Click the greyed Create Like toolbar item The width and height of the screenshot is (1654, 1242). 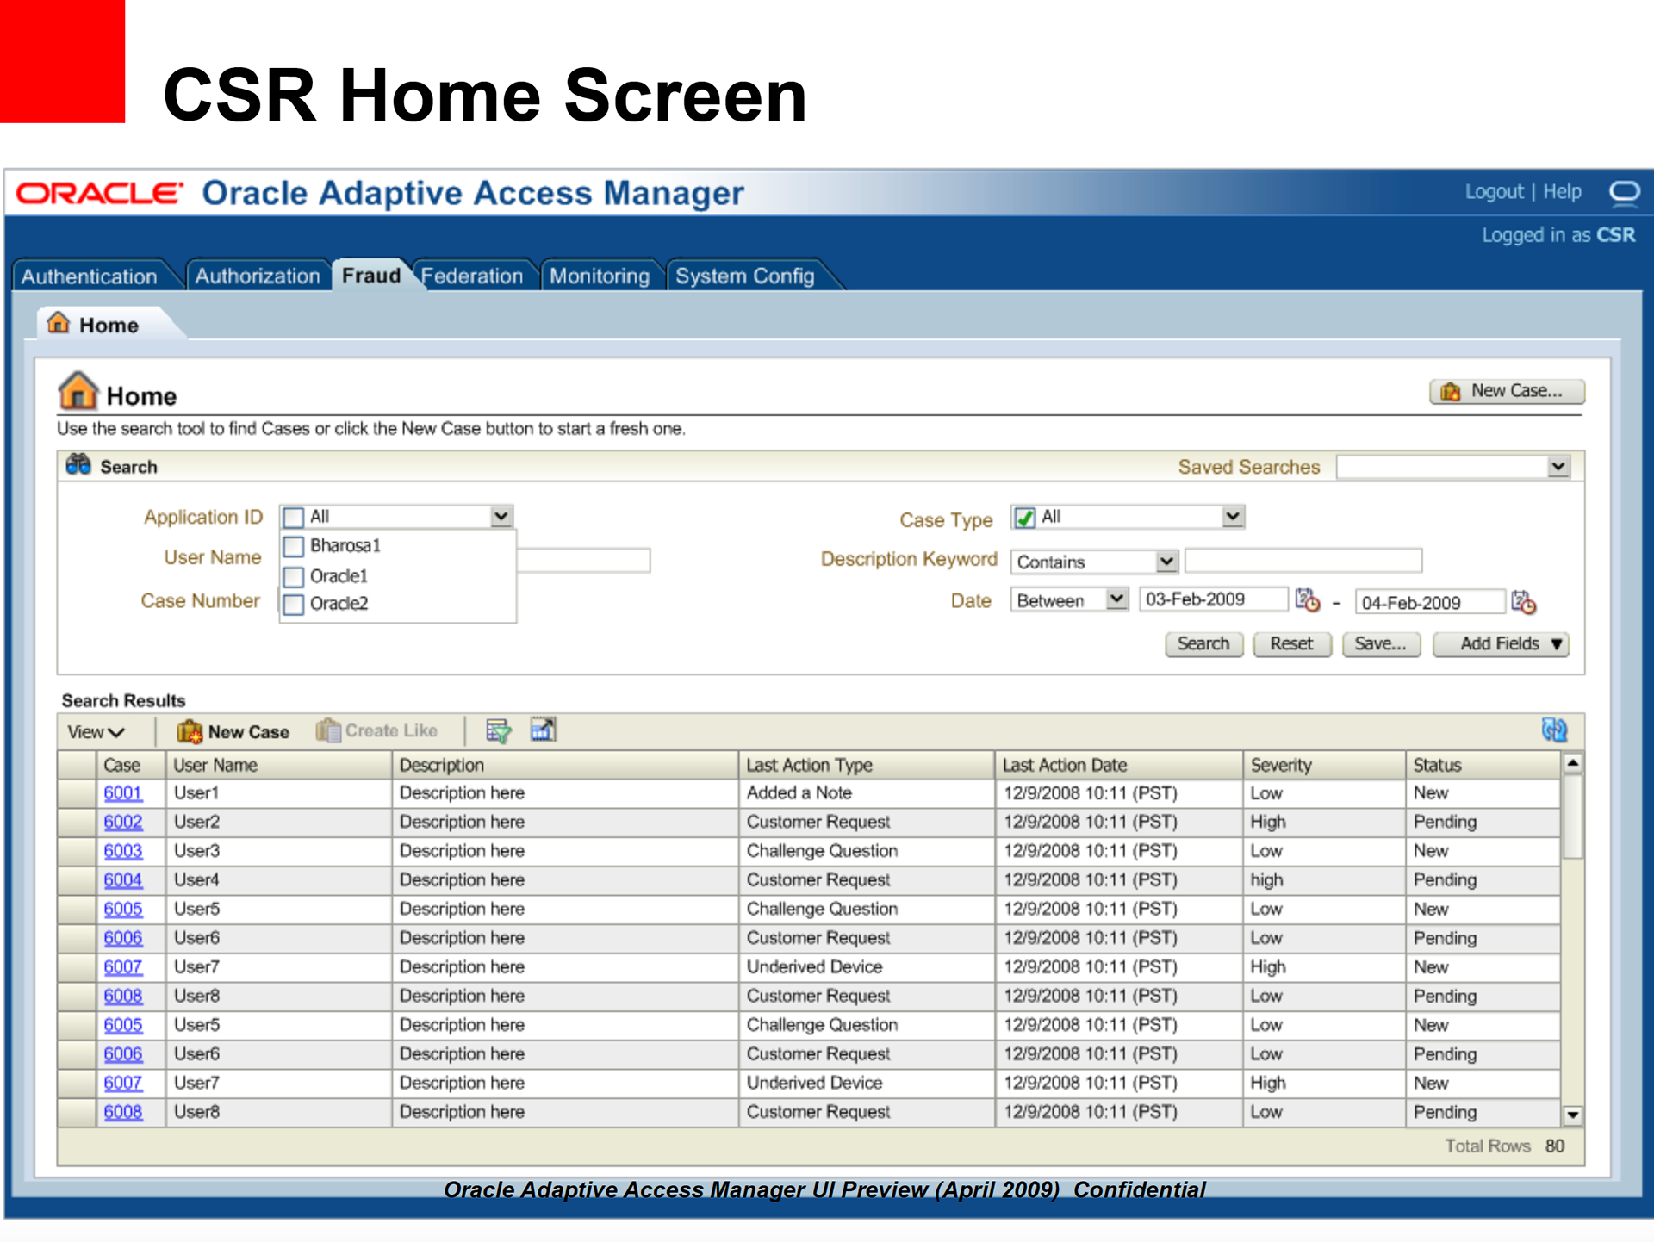tap(376, 730)
